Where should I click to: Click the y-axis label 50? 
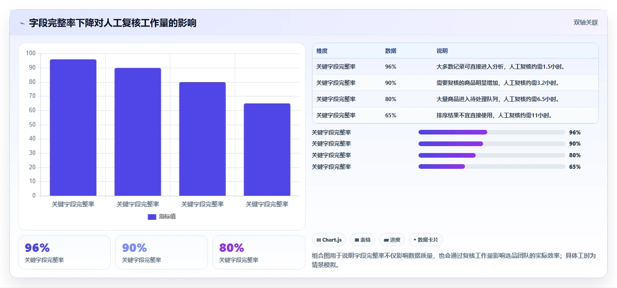pos(32,124)
